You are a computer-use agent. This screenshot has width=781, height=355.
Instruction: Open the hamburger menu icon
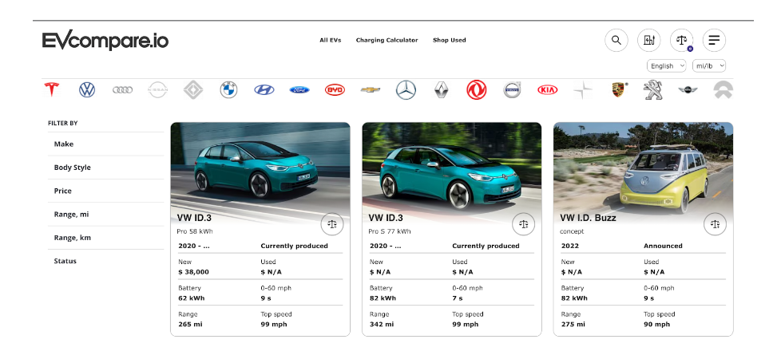coord(714,41)
